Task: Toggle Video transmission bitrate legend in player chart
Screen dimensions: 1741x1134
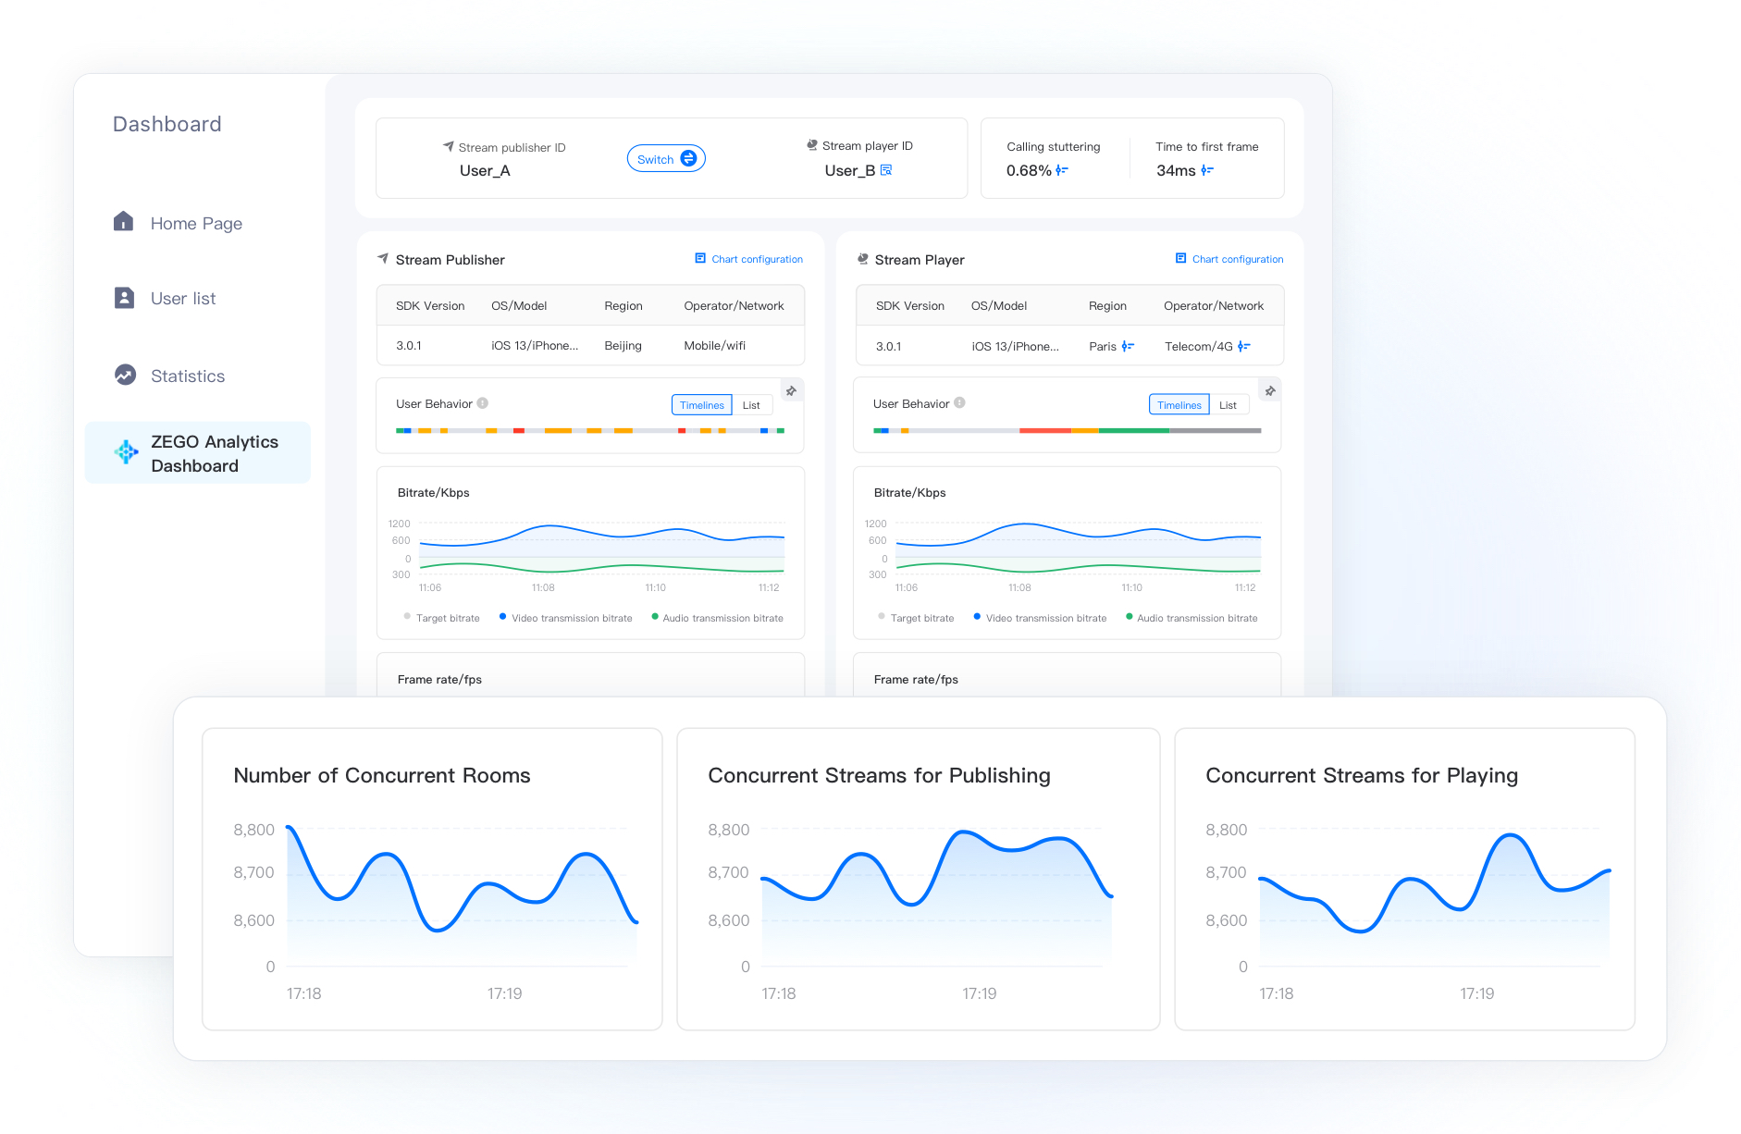Action: tap(1040, 617)
